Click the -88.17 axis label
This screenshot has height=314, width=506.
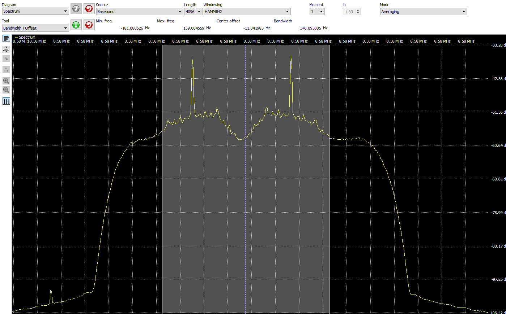tap(498, 246)
